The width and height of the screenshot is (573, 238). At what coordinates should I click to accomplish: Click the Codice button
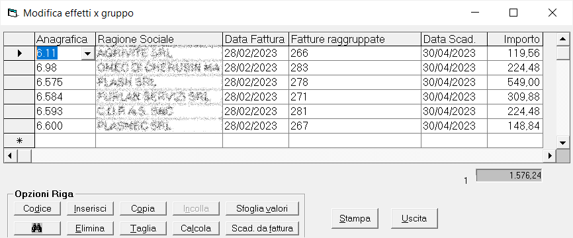pyautogui.click(x=37, y=209)
